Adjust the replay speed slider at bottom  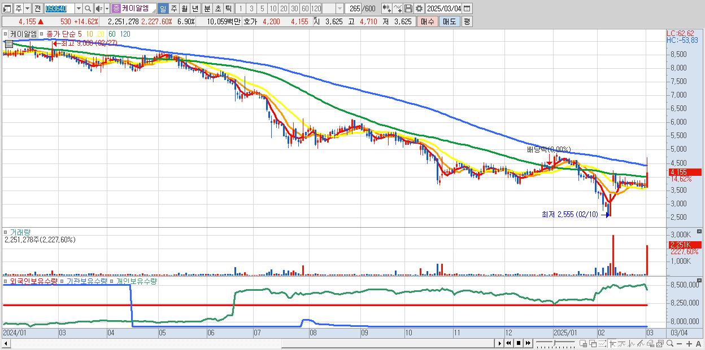tap(555, 343)
